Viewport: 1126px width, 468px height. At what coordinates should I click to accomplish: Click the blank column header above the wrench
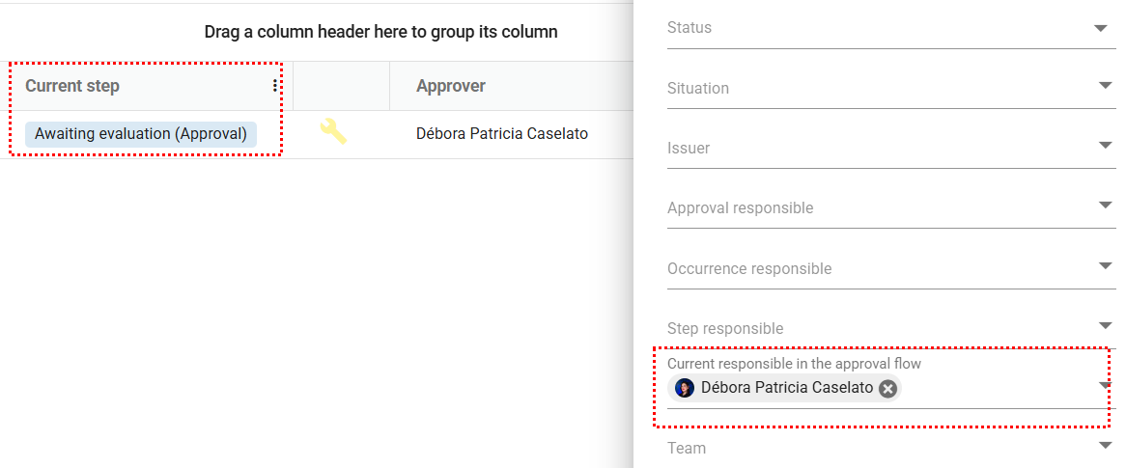(x=341, y=86)
